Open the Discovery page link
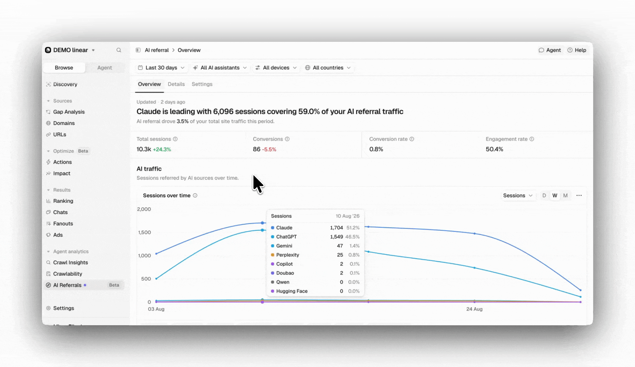635x367 pixels. [65, 84]
